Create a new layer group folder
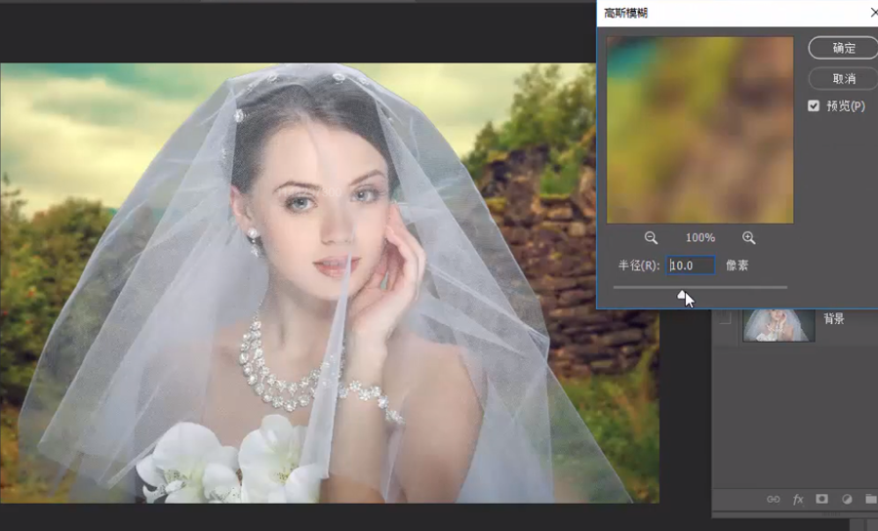Viewport: 878px width, 531px height. click(869, 499)
